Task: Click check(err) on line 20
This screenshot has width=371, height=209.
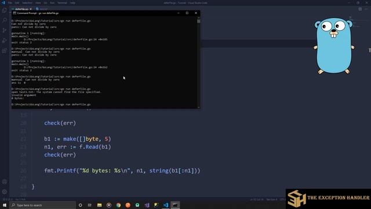Action: click(x=60, y=123)
